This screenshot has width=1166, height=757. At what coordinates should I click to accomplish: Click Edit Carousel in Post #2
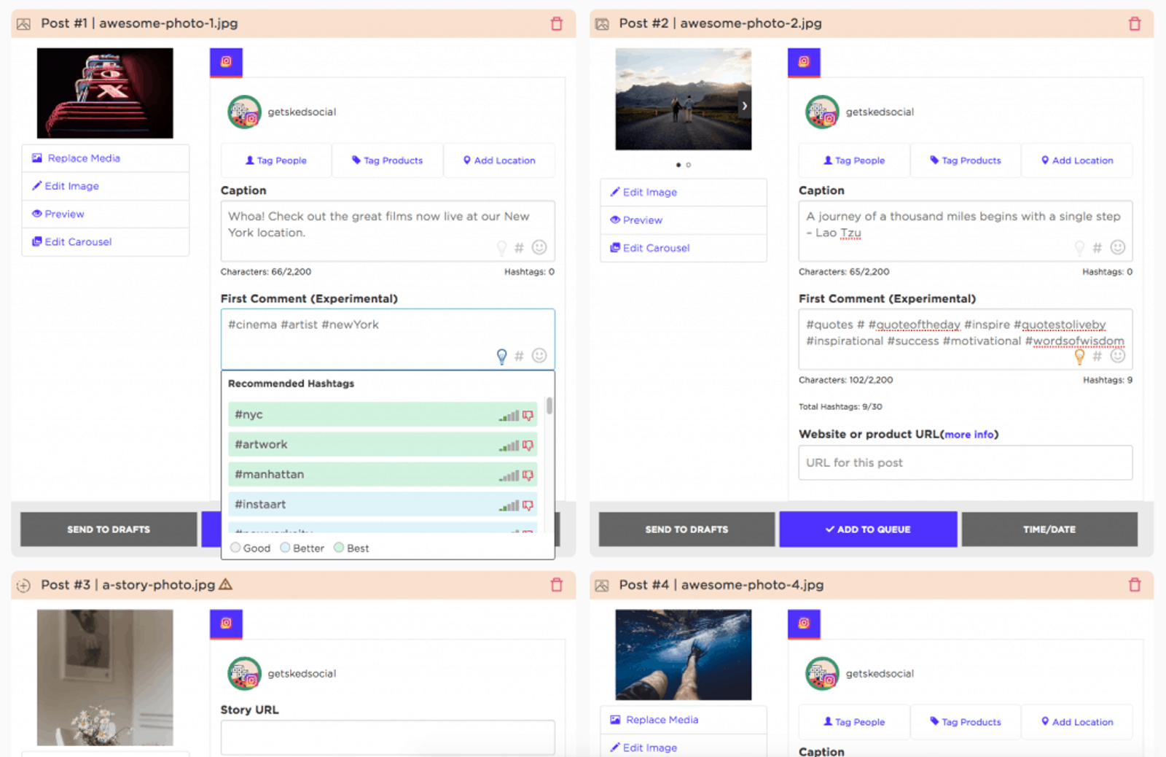click(684, 247)
